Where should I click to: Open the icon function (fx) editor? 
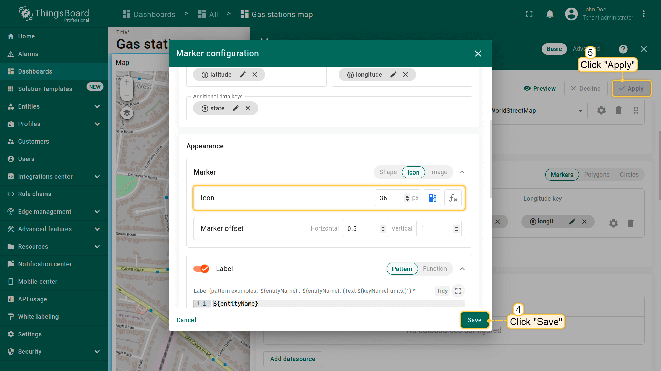453,198
